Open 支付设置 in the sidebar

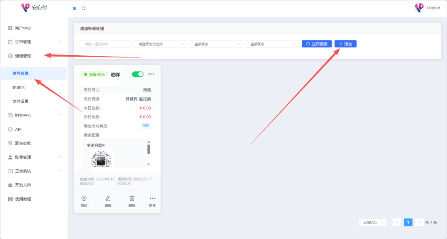click(21, 101)
